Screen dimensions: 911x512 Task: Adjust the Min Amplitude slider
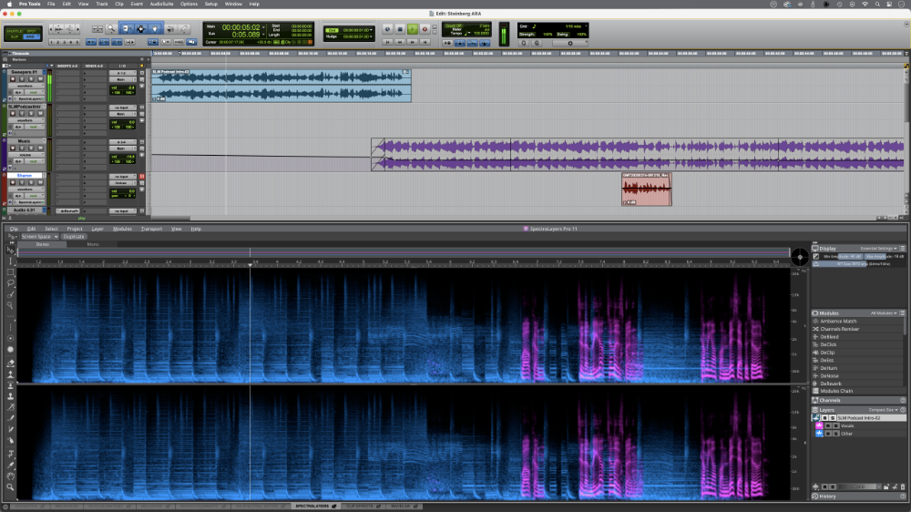point(842,256)
